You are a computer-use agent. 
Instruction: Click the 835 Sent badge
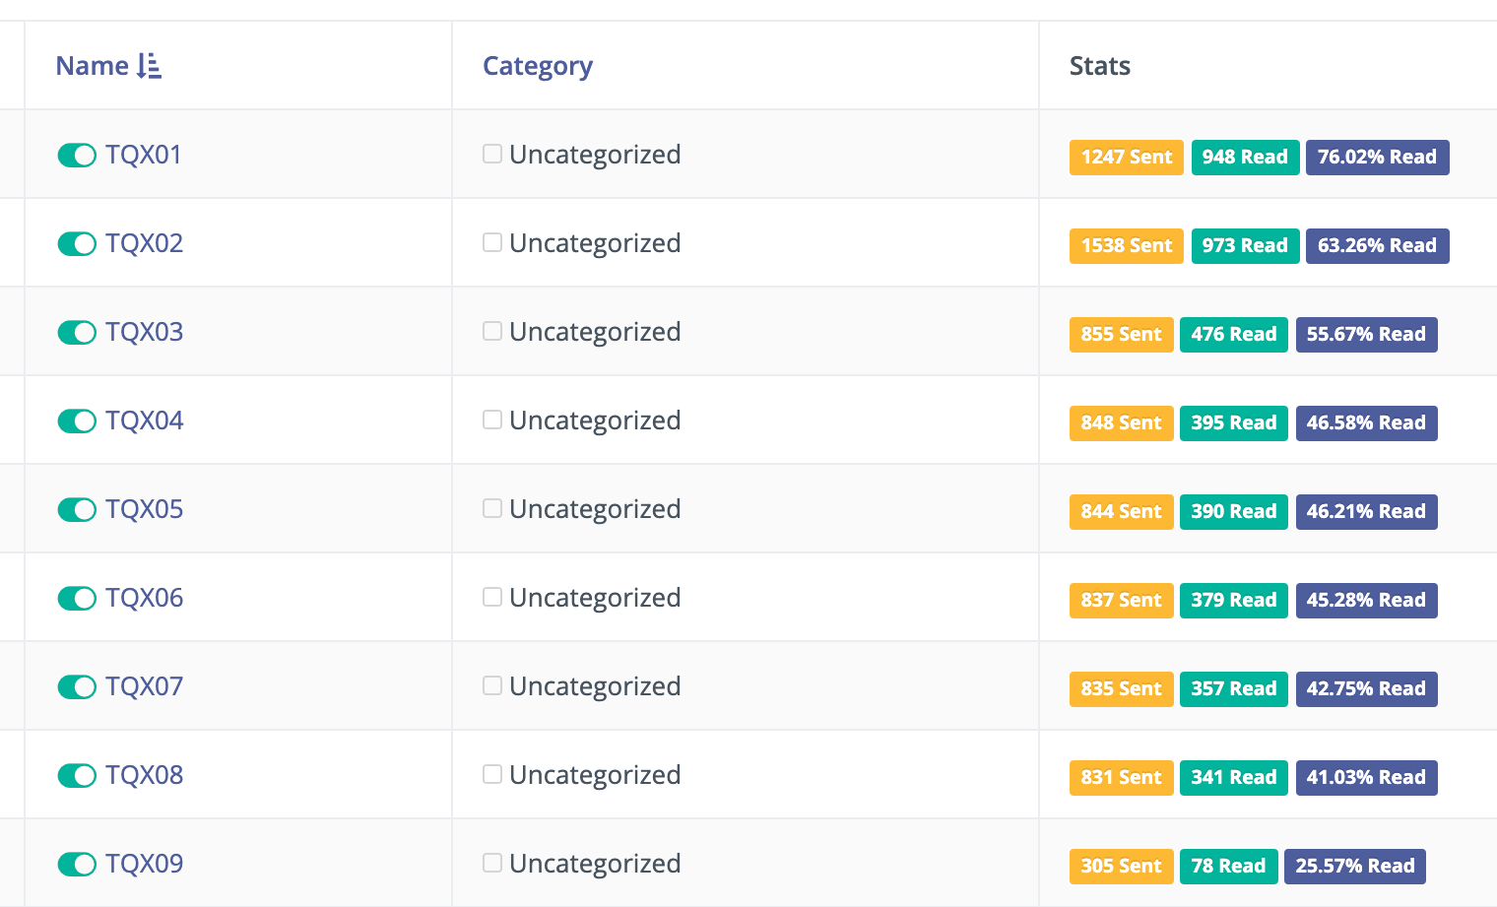[1121, 689]
